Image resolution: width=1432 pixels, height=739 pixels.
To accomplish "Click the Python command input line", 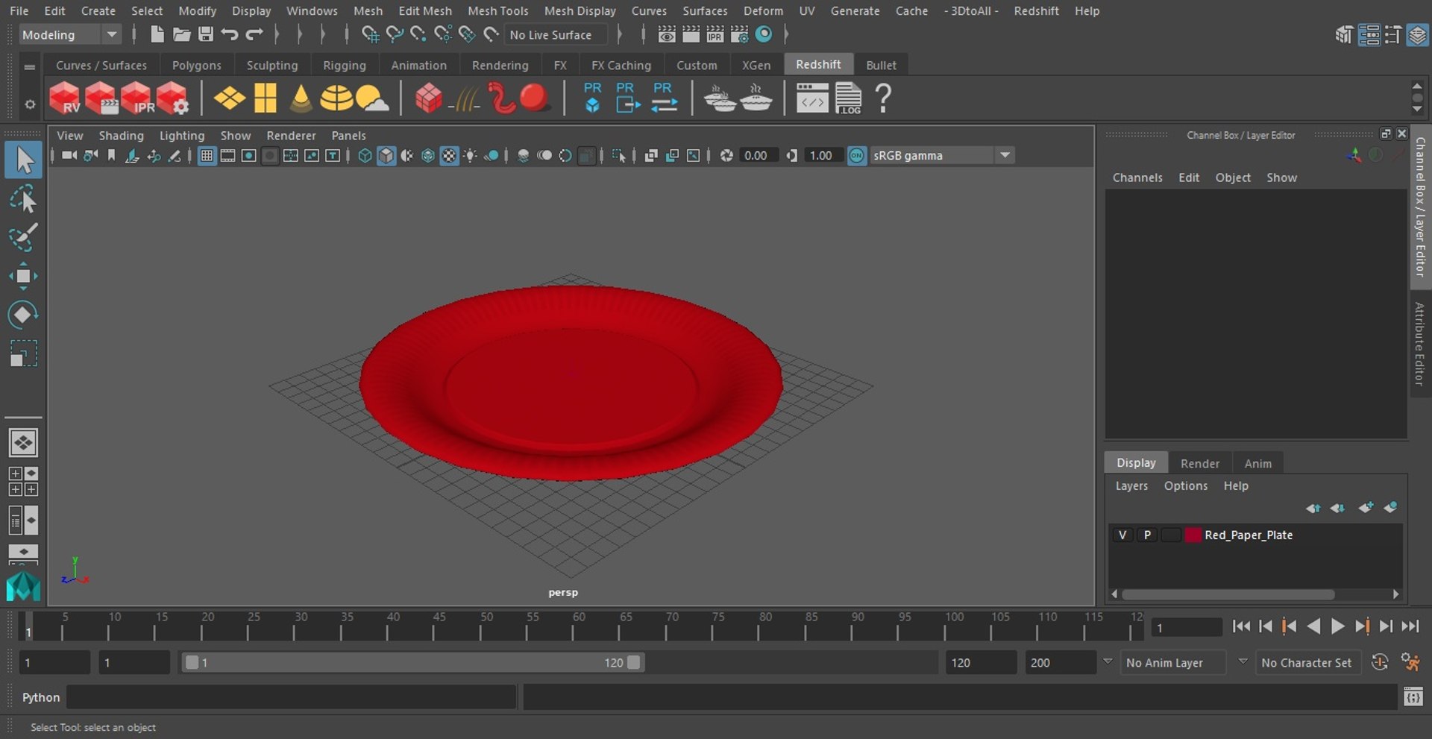I will tap(291, 697).
